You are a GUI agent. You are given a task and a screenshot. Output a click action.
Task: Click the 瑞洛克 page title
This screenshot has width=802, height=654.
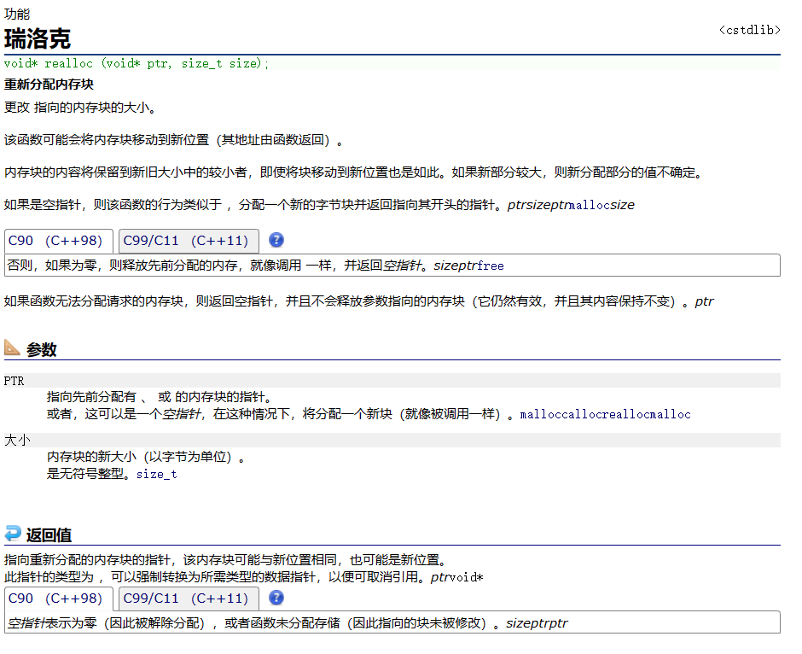38,38
